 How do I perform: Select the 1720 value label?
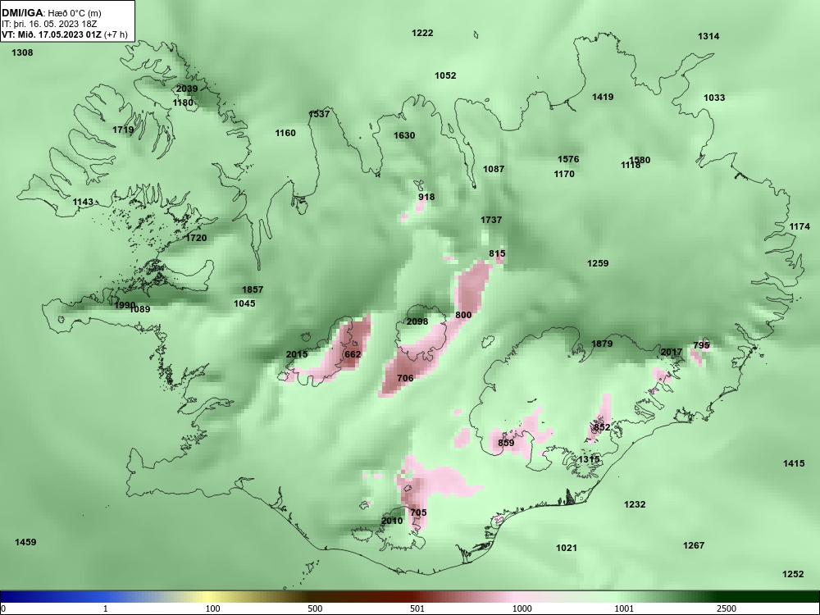(196, 238)
